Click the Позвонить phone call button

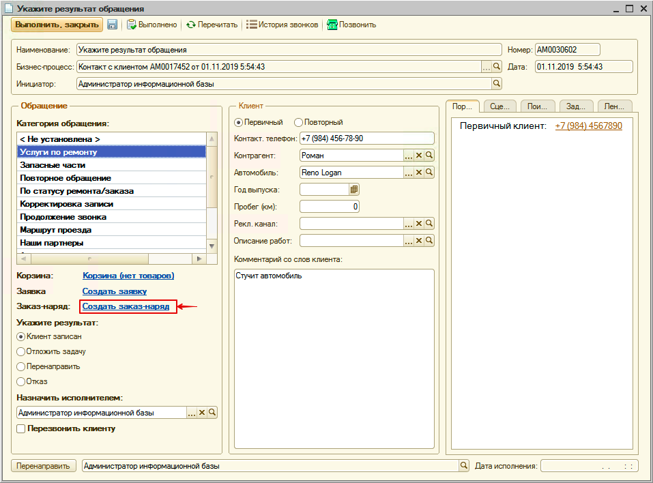tap(351, 25)
